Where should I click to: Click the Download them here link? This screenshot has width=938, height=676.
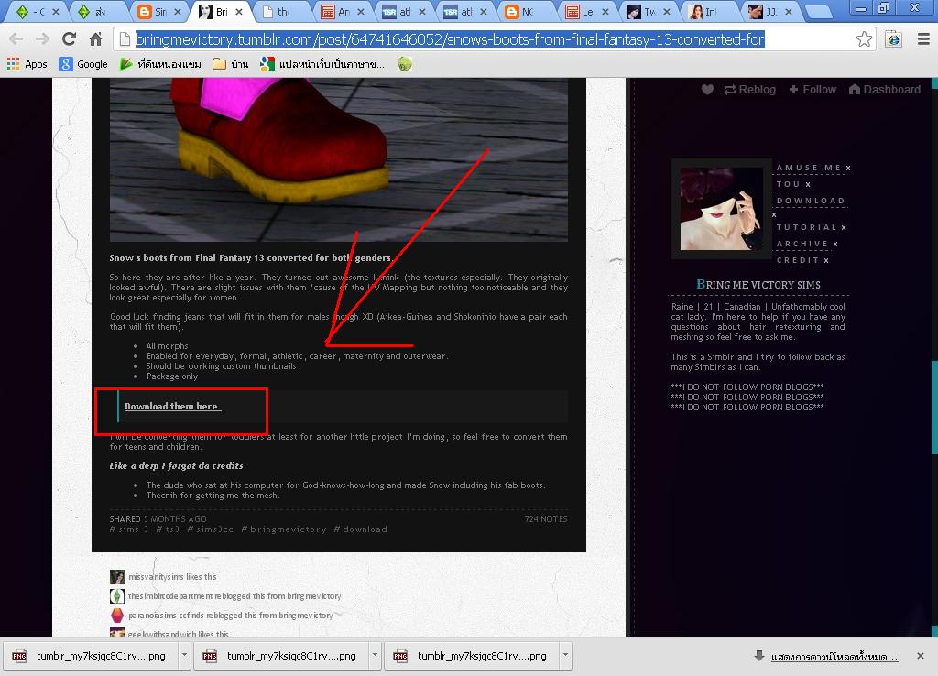[x=173, y=406]
